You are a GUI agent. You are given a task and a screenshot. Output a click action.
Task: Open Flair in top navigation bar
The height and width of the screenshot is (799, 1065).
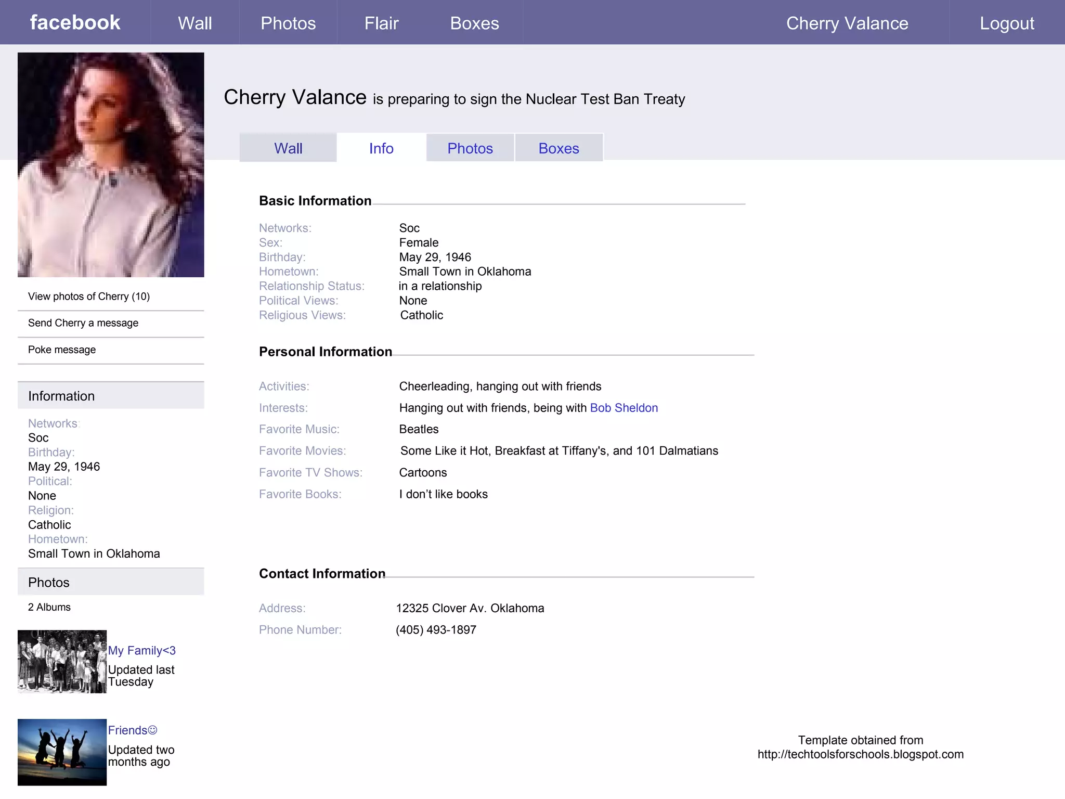381,23
